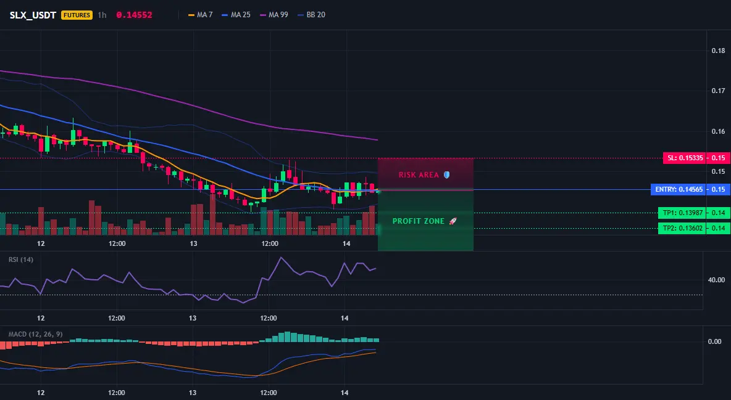This screenshot has width=731, height=400.
Task: Toggle the MA 99 legend entry
Action: click(x=274, y=15)
